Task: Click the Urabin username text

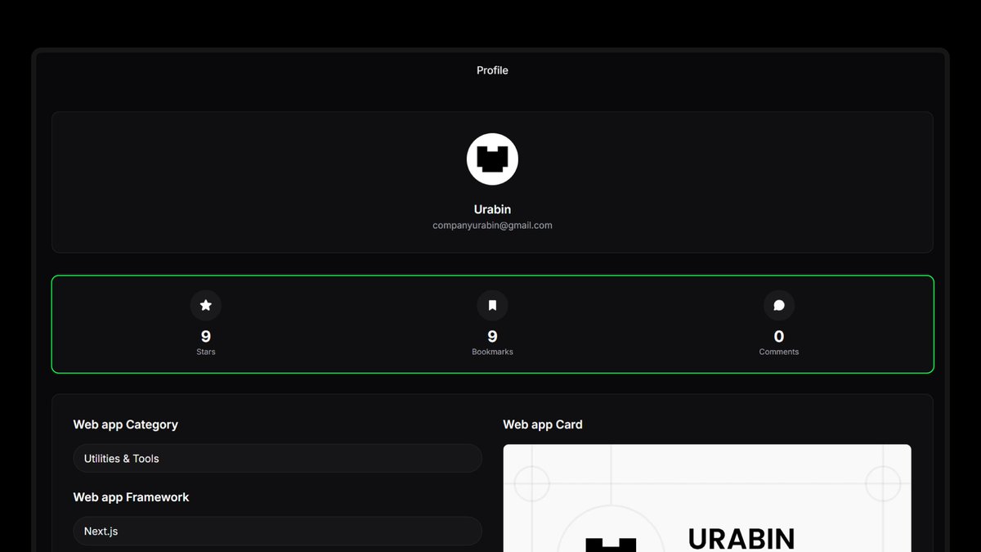Action: (492, 209)
